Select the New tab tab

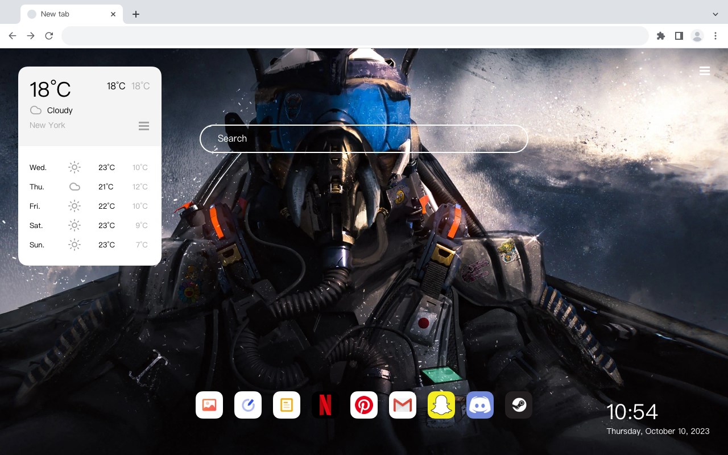[x=72, y=14]
